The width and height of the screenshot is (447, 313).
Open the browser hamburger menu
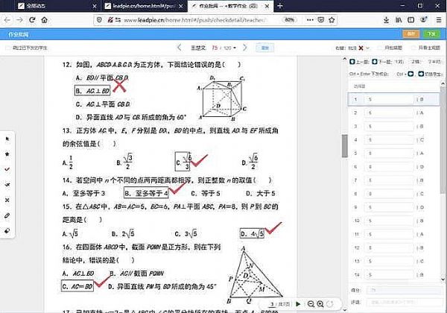click(x=439, y=20)
